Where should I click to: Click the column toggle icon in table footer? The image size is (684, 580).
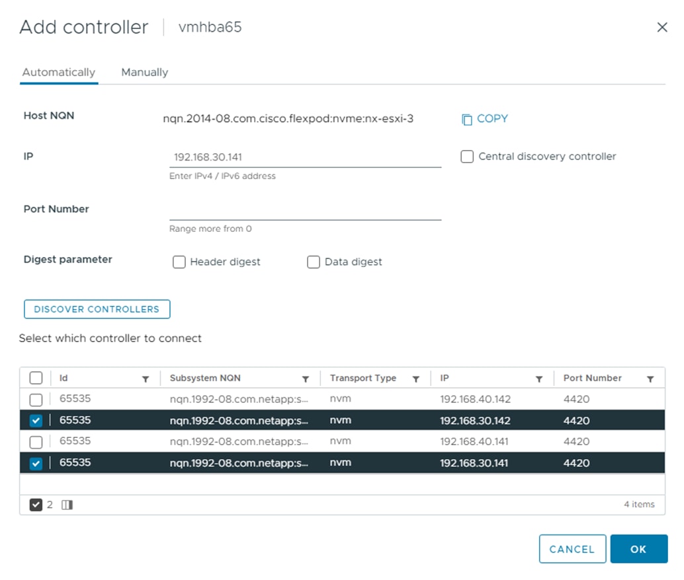67,505
